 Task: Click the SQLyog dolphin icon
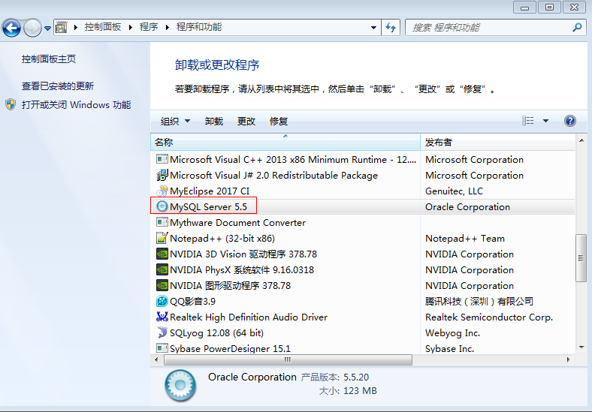coord(162,332)
